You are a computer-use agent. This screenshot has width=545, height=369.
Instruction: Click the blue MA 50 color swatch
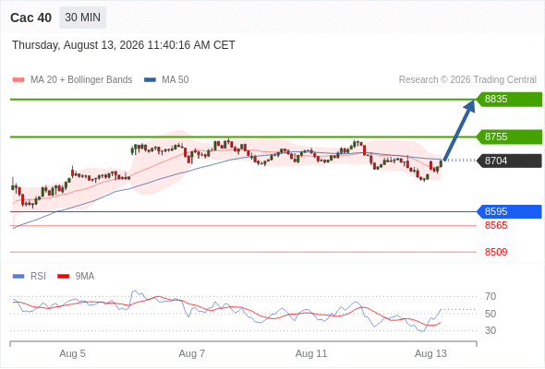pos(150,80)
